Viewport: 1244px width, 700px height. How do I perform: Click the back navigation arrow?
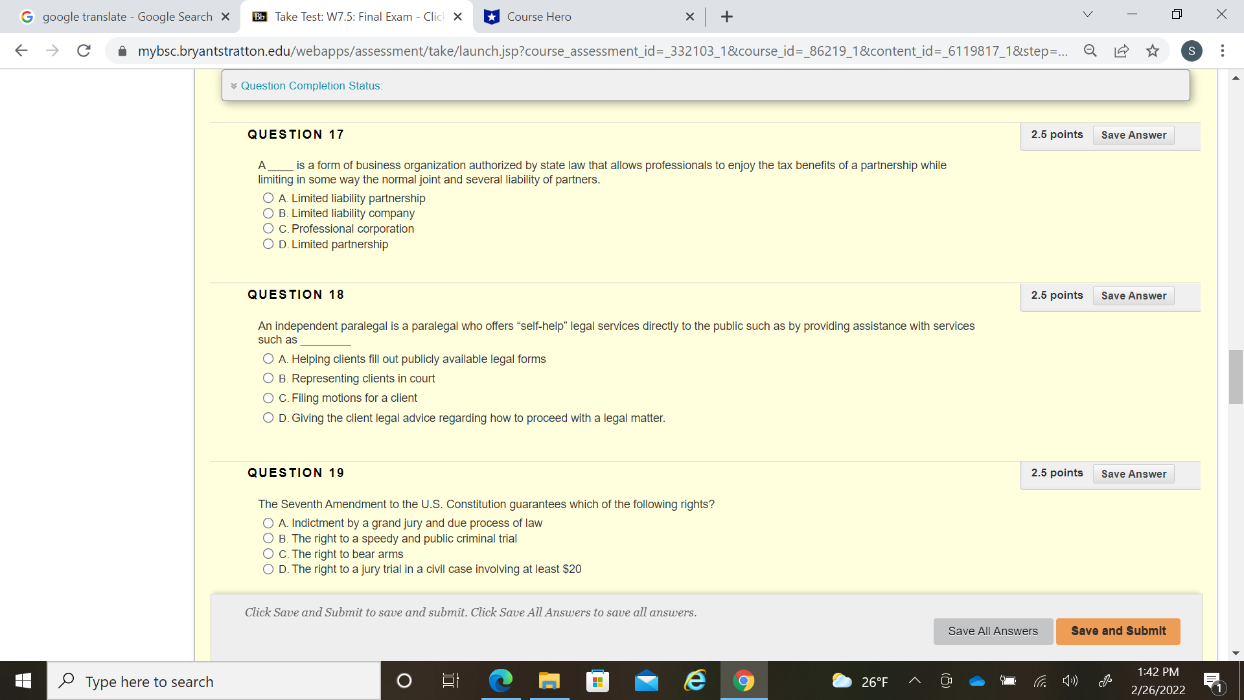(21, 51)
